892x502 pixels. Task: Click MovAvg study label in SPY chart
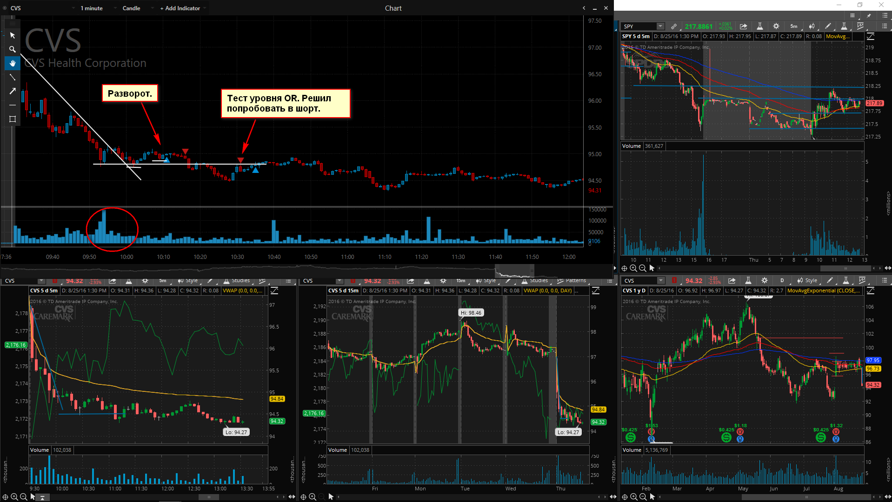tap(838, 36)
